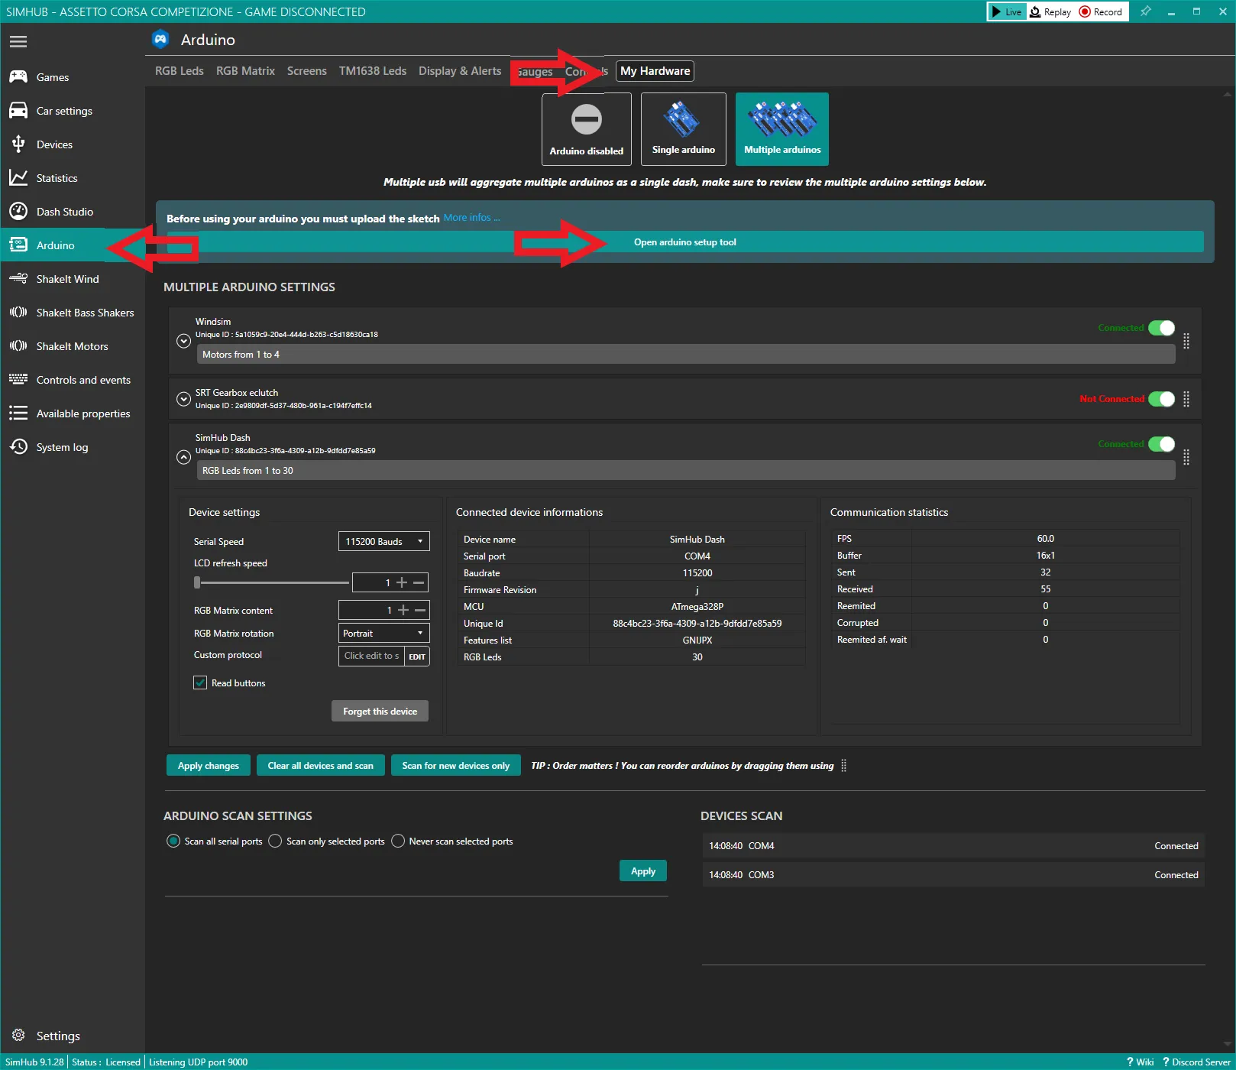
Task: Open Controls and events
Action: (x=83, y=379)
